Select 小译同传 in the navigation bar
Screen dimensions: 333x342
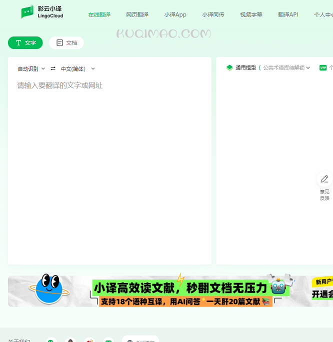pyautogui.click(x=213, y=14)
